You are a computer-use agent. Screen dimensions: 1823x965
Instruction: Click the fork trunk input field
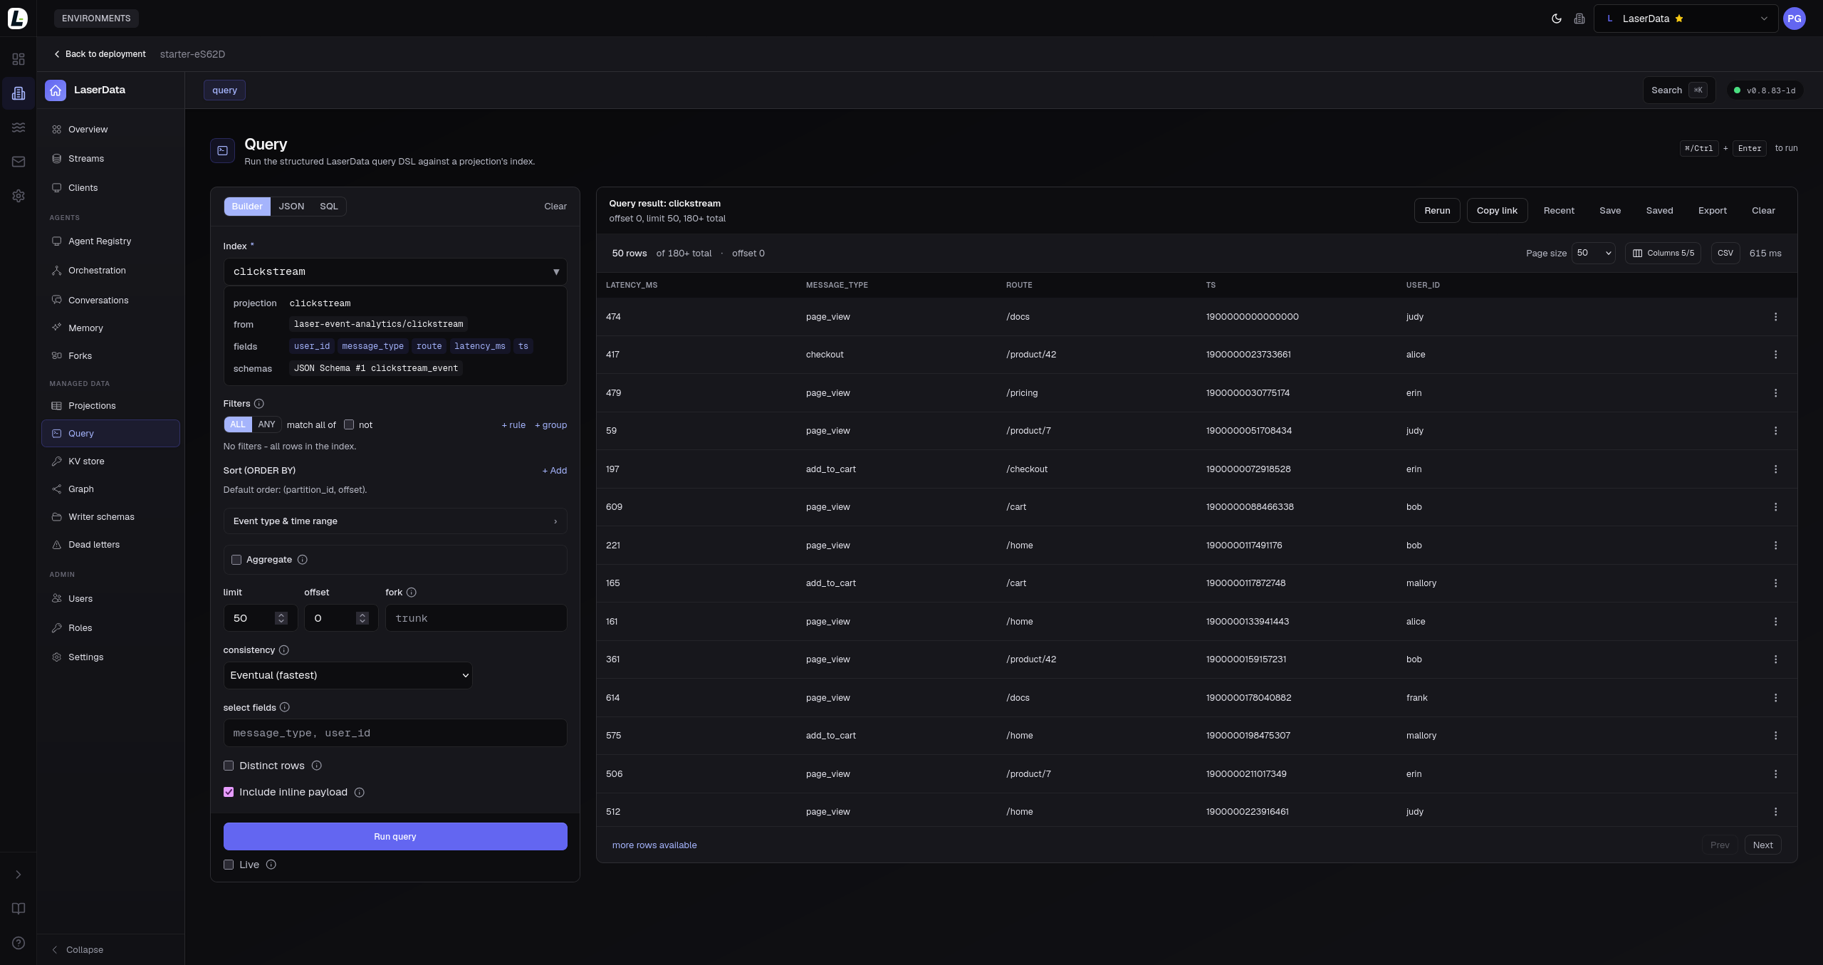tap(476, 618)
